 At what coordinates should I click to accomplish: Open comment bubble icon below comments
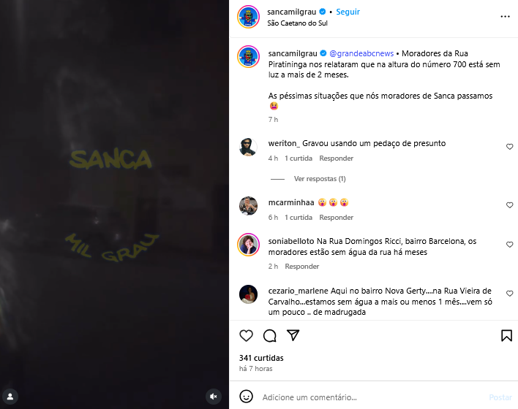click(x=269, y=335)
